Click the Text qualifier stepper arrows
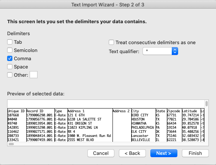The height and width of the screenshot is (165, 216). [175, 51]
